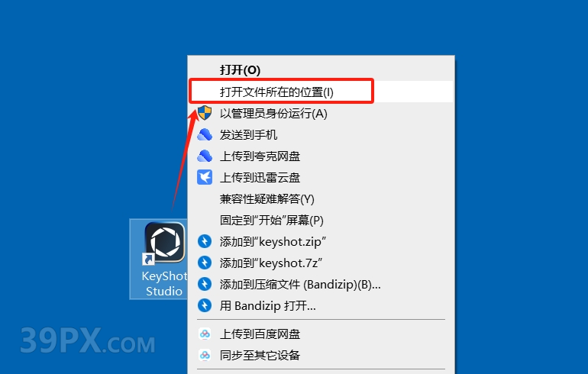Choose 添加到压缩文件 (Bandizip)(B)...
Viewport: 588px width, 374px height.
coord(321,285)
